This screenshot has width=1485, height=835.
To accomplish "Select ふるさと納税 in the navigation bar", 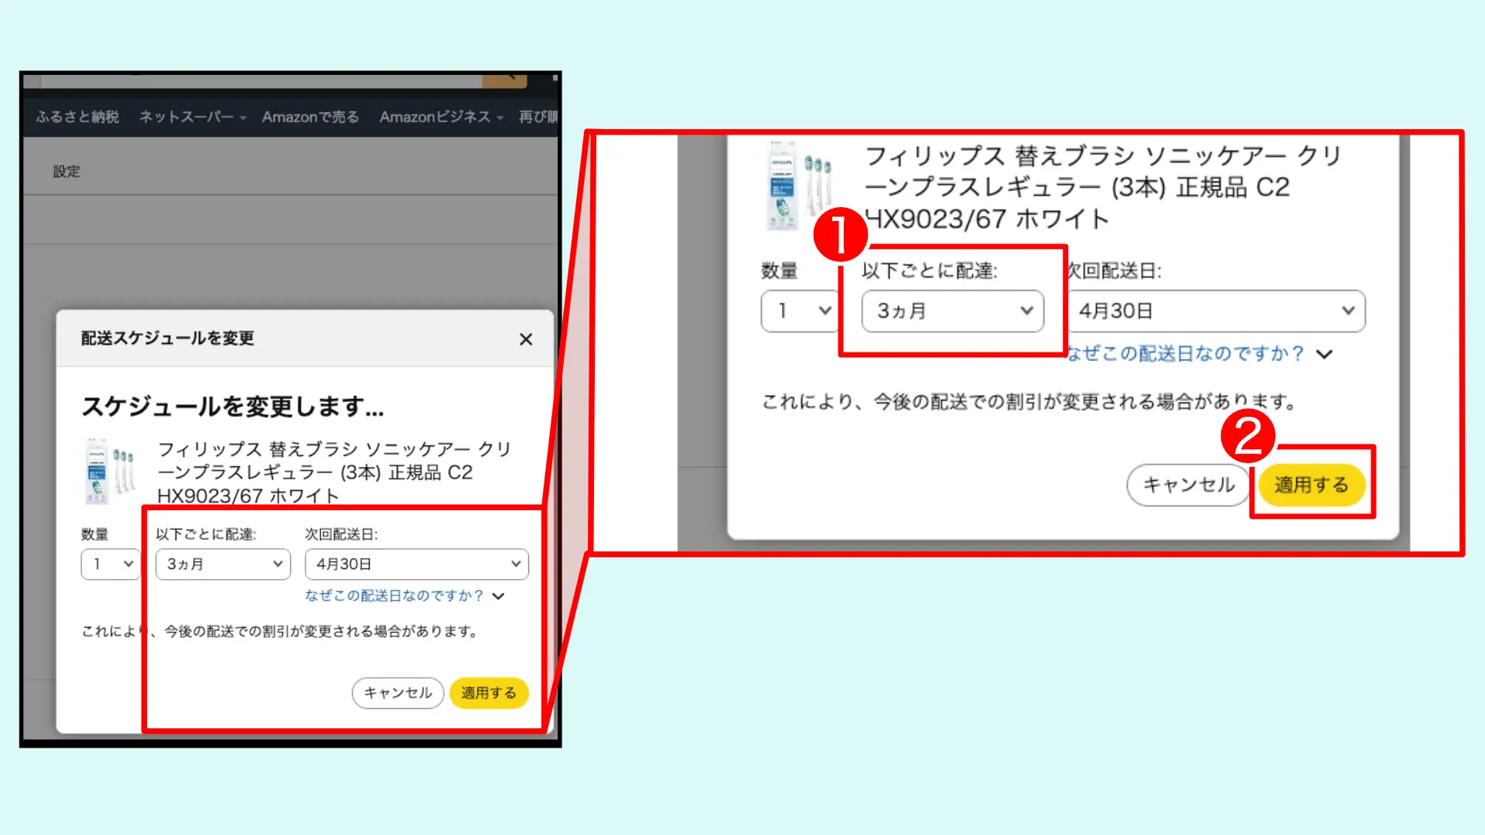I will (x=76, y=117).
